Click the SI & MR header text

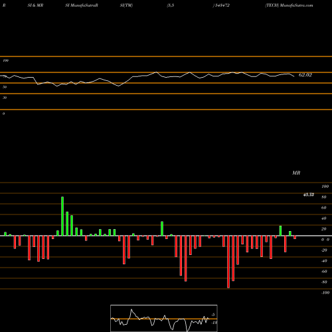(x=35, y=5)
